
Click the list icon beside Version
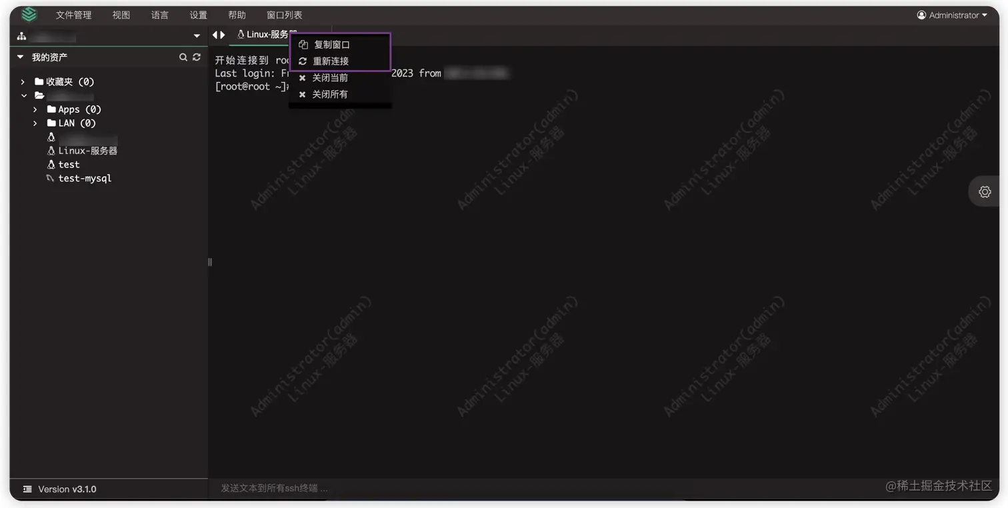[27, 489]
